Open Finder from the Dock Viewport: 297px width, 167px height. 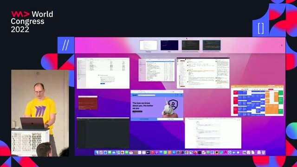(x=97, y=153)
